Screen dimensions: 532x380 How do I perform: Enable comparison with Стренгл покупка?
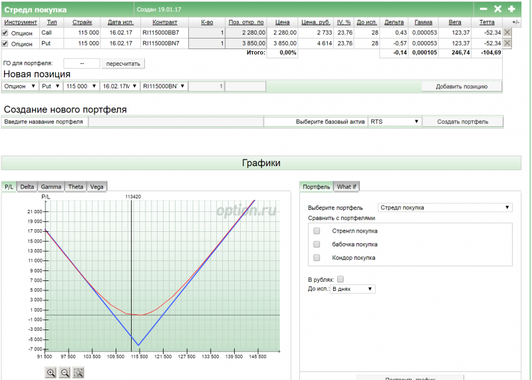click(x=317, y=231)
